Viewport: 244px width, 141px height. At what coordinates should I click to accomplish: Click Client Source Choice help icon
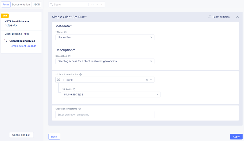[x=80, y=75]
